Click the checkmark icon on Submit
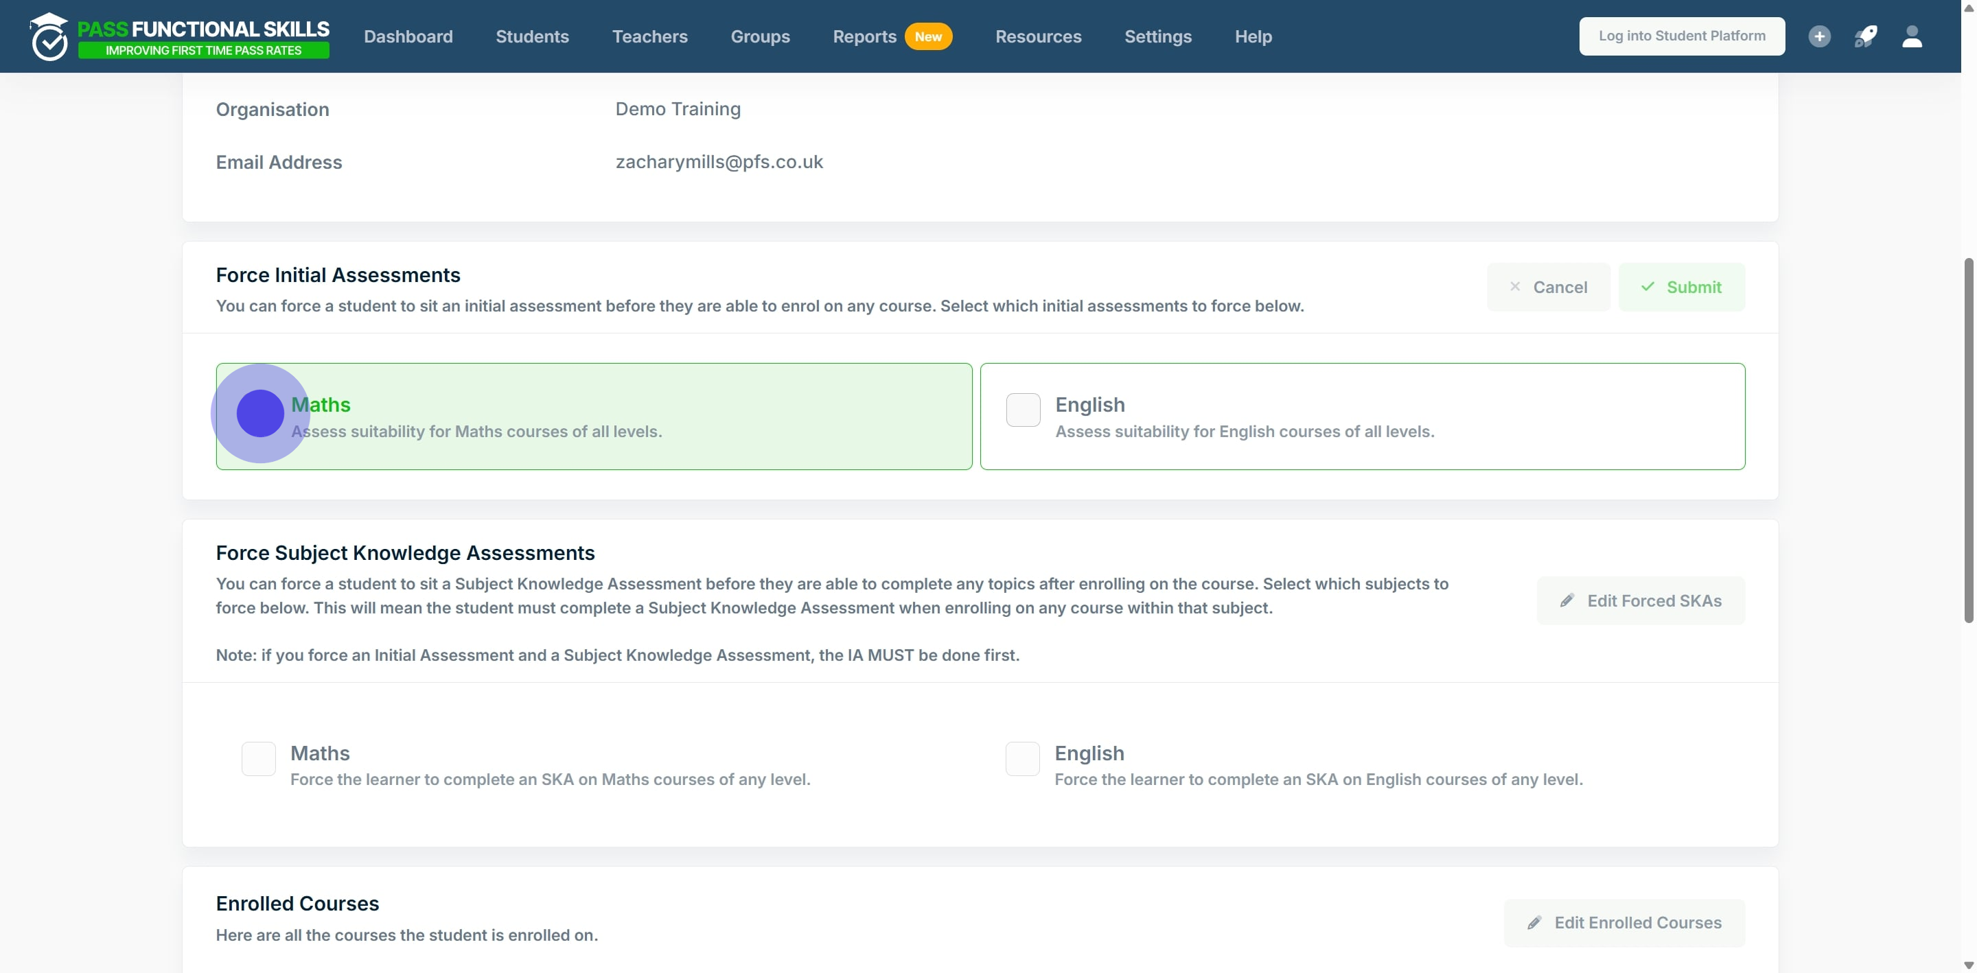Image resolution: width=1977 pixels, height=973 pixels. coord(1647,286)
